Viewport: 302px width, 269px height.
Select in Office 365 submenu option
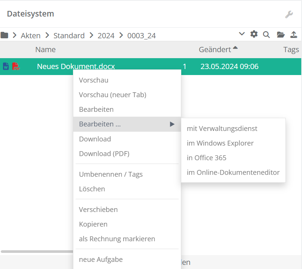[206, 158]
